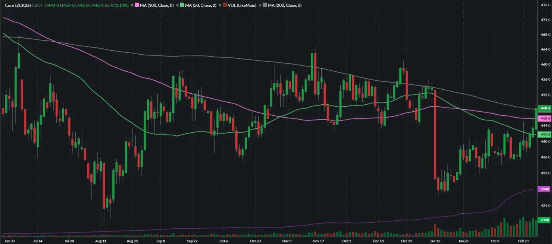Click the Aug 11 date on time axis

(101, 240)
